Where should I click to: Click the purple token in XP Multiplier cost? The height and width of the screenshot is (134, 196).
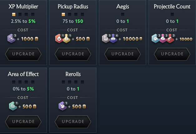pos(11,39)
